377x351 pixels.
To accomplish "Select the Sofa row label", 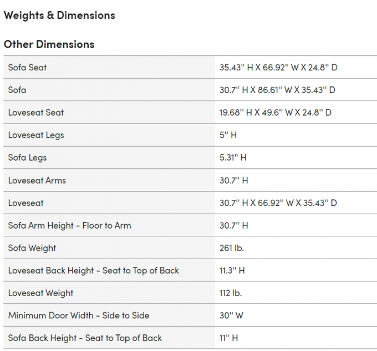I will point(17,90).
